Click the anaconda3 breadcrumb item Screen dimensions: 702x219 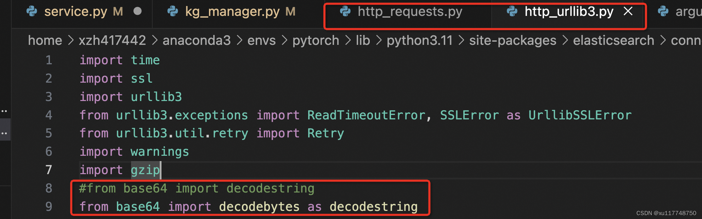click(x=197, y=40)
